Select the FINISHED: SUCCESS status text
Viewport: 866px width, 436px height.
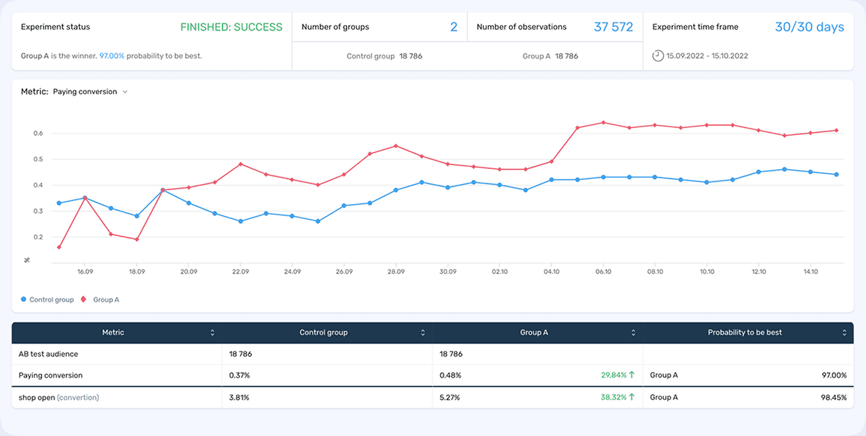pyautogui.click(x=232, y=27)
